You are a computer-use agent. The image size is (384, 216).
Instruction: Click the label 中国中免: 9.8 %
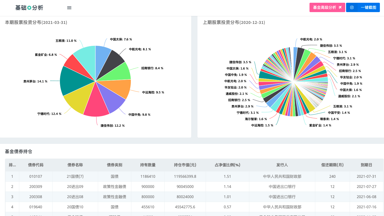click(x=139, y=115)
